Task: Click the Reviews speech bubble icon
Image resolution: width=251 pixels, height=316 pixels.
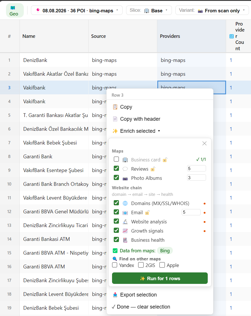Action: [x=125, y=169]
